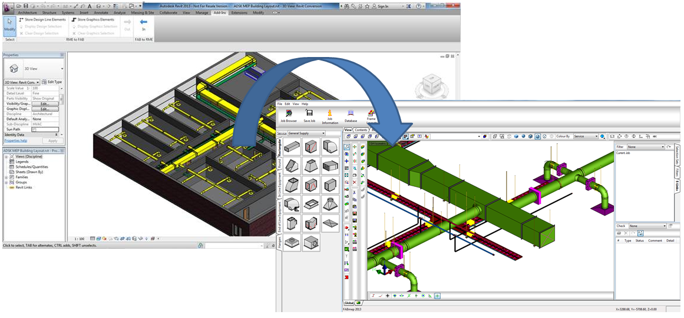Open the Selection Sets side tab
This screenshot has width=684, height=318.
(677, 156)
